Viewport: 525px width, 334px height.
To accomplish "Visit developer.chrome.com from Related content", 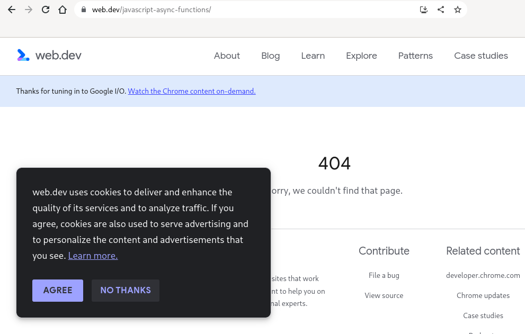I will tap(483, 275).
